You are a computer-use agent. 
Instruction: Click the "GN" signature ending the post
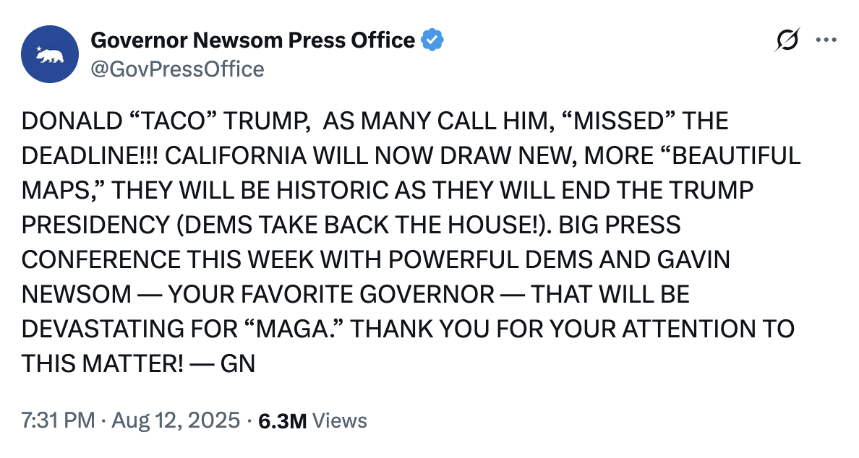click(238, 363)
